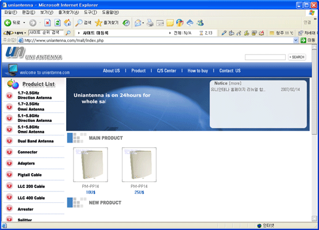
Task: Click the hourglass 2.13 load time indicator
Action: coord(206,33)
